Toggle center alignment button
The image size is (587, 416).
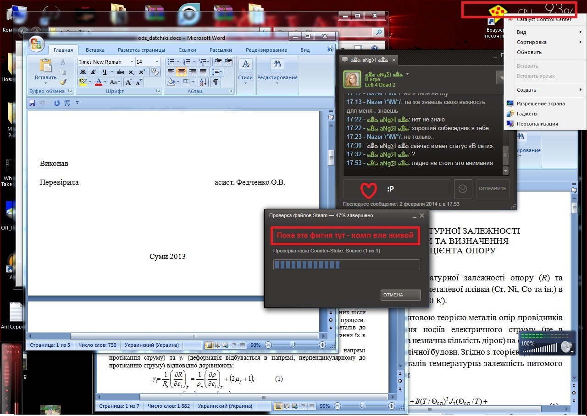pos(182,72)
